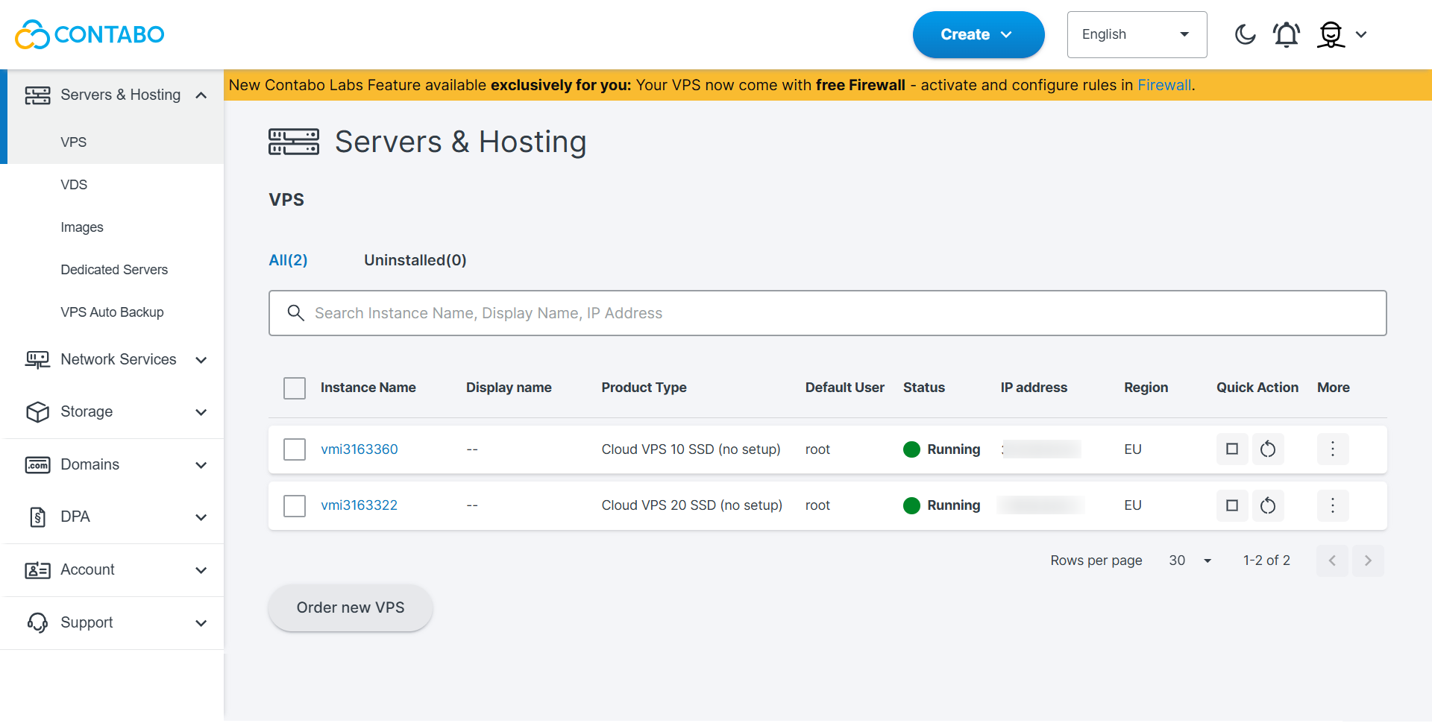Expand Network Services chevron
This screenshot has height=723, width=1432.
[x=201, y=360]
